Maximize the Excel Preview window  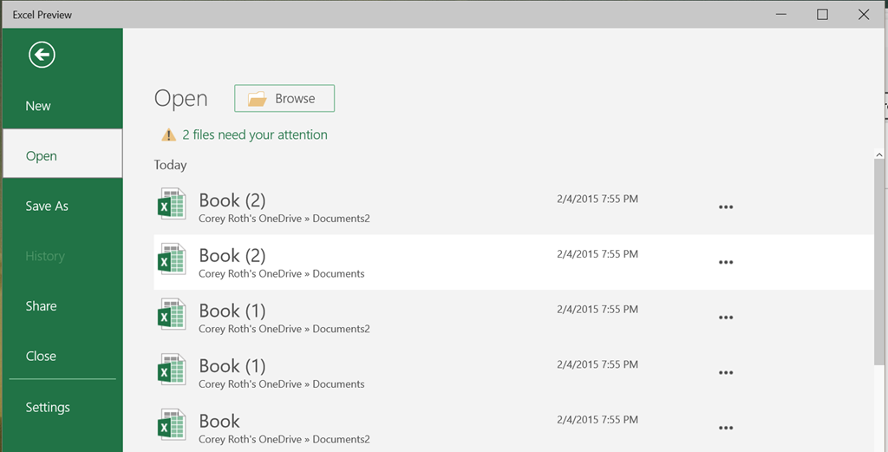[x=822, y=15]
